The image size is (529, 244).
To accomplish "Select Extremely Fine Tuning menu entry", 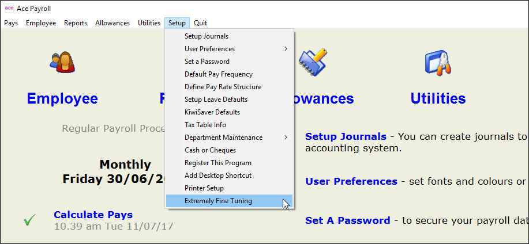I will point(218,201).
